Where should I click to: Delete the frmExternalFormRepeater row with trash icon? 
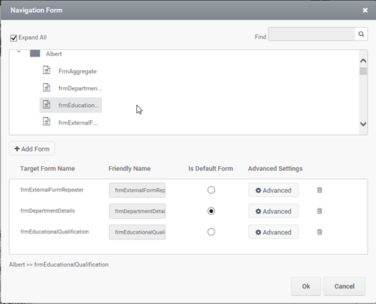[319, 190]
